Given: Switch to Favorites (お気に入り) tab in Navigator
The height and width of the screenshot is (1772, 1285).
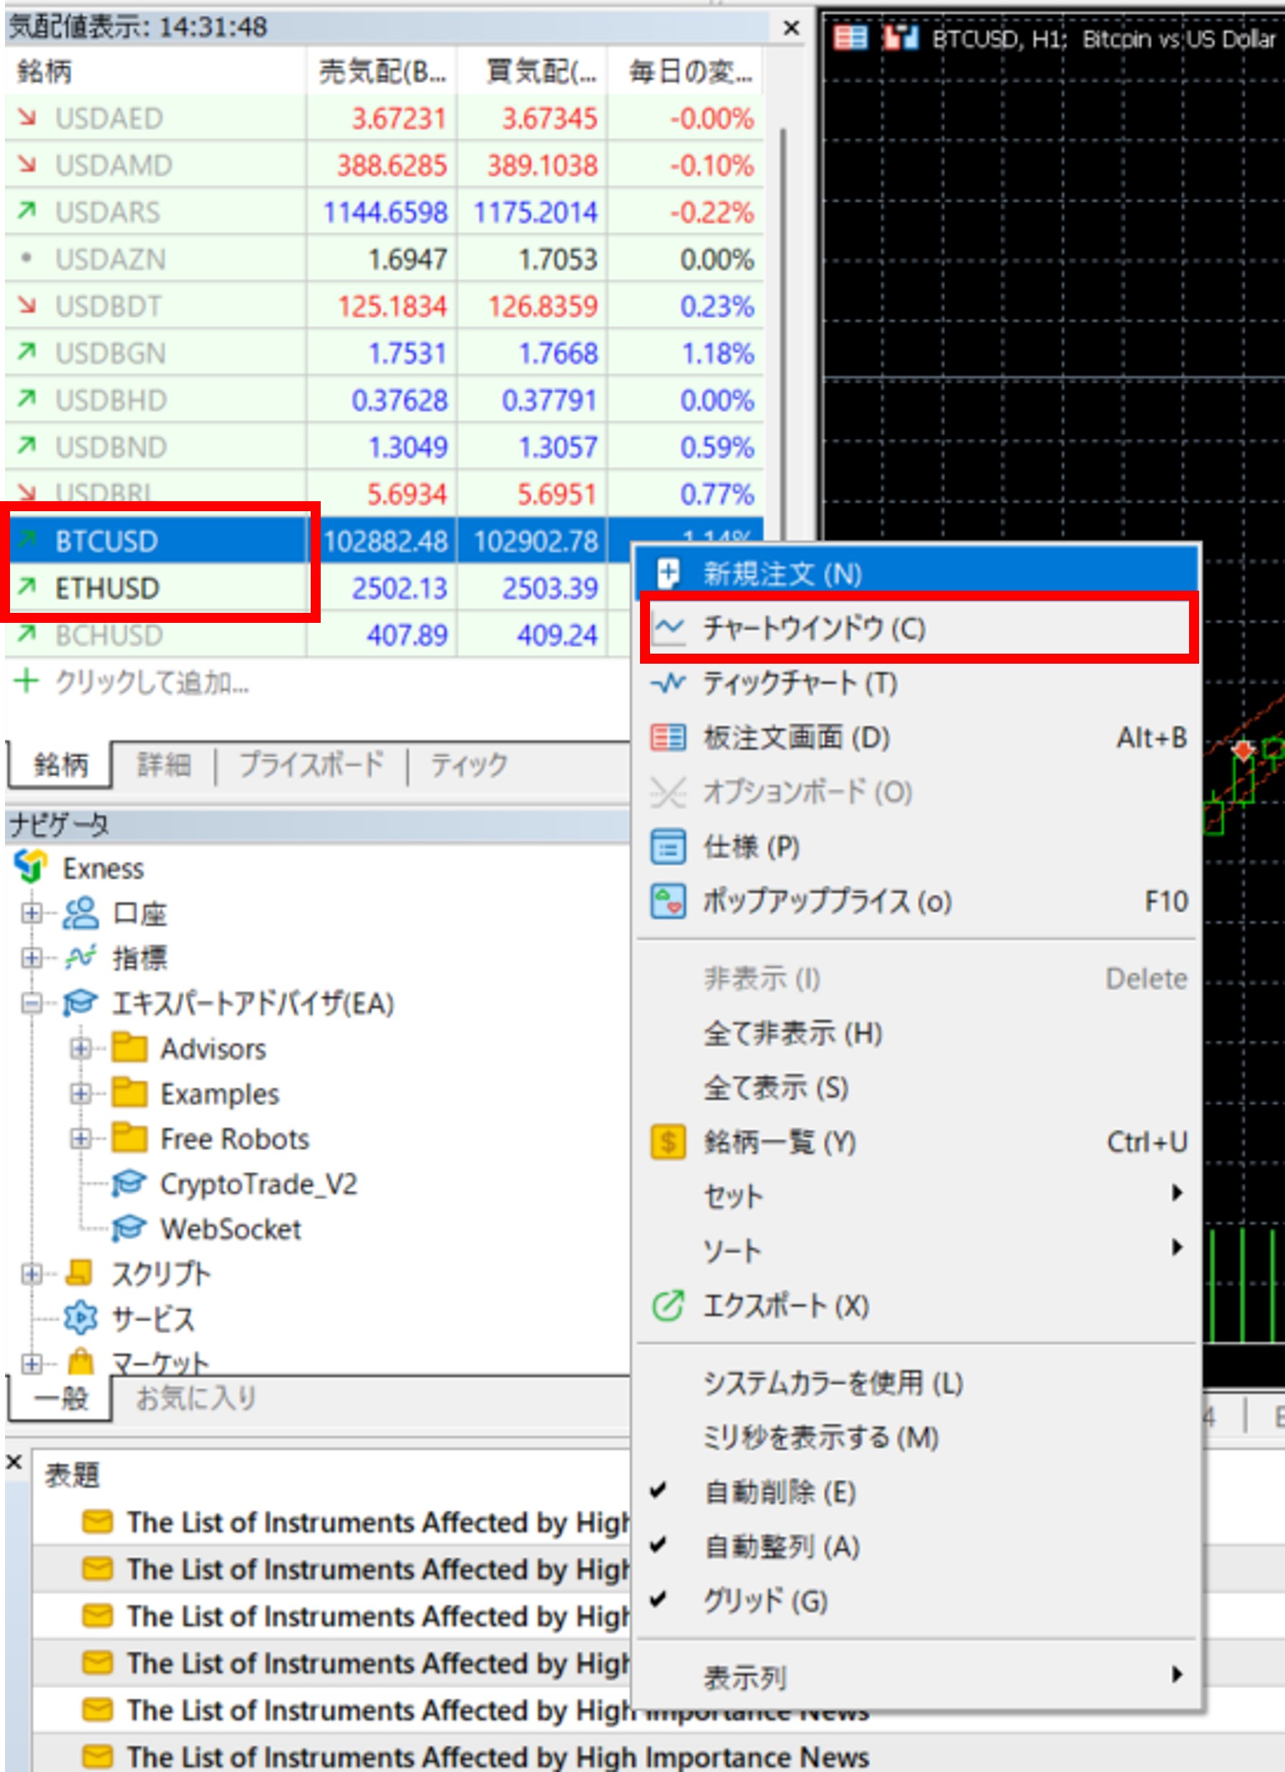Looking at the screenshot, I should click(196, 1398).
